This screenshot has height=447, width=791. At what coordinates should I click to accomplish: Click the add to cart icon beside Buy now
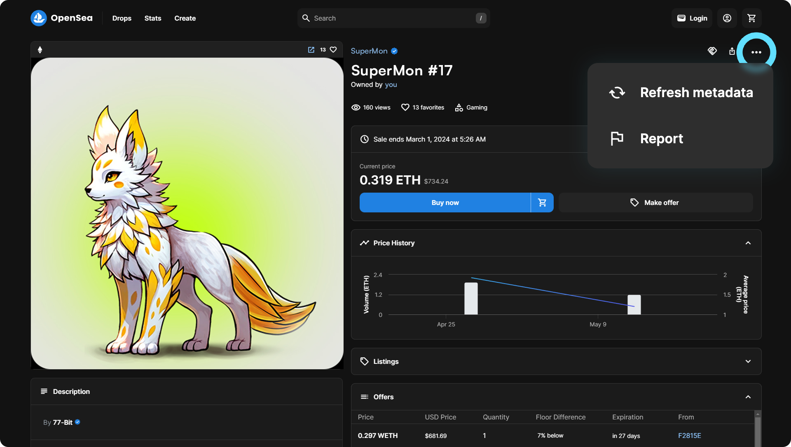coord(542,203)
